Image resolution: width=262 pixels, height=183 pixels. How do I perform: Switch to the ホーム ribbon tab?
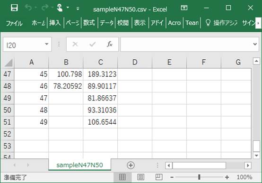(38, 23)
